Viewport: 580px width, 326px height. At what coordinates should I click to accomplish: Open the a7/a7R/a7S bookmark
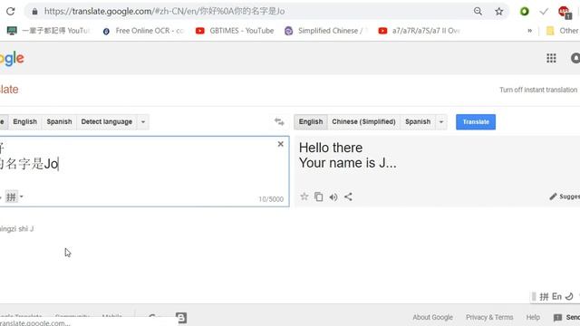coord(419,31)
